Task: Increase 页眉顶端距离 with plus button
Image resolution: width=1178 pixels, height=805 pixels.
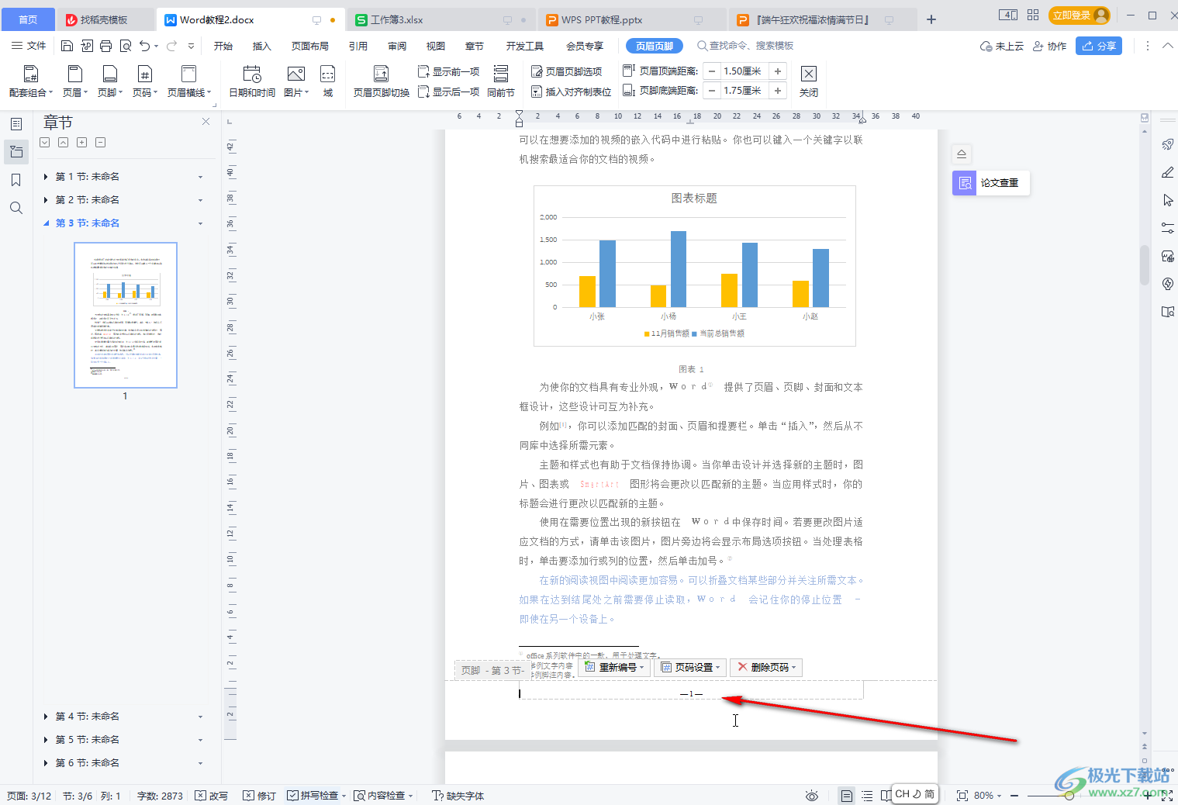Action: [778, 71]
